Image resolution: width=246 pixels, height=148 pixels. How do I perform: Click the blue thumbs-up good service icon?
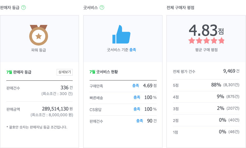[121, 34]
